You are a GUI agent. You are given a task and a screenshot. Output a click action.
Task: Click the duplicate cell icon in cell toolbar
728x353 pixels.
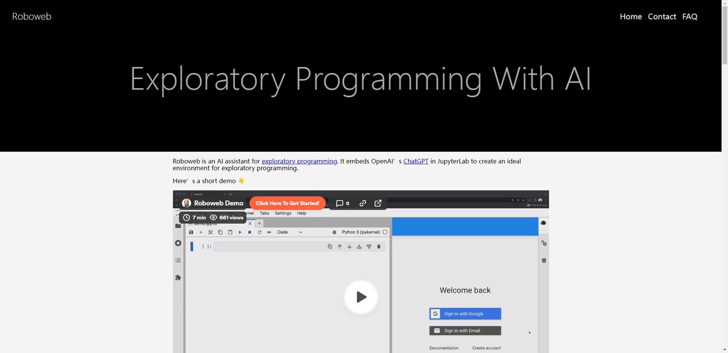(x=330, y=247)
